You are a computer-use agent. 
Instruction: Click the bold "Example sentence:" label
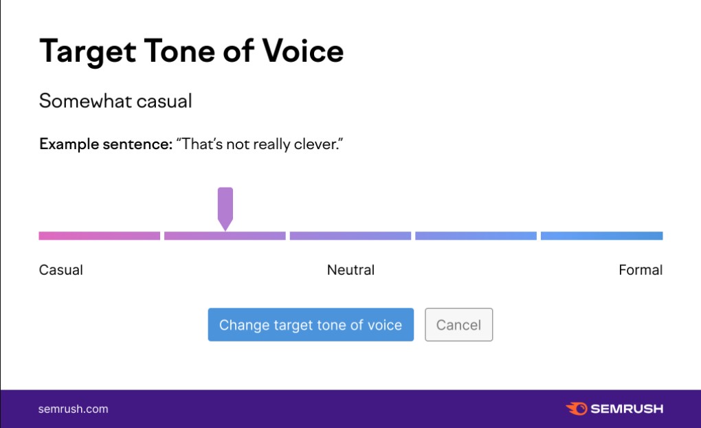tap(105, 144)
